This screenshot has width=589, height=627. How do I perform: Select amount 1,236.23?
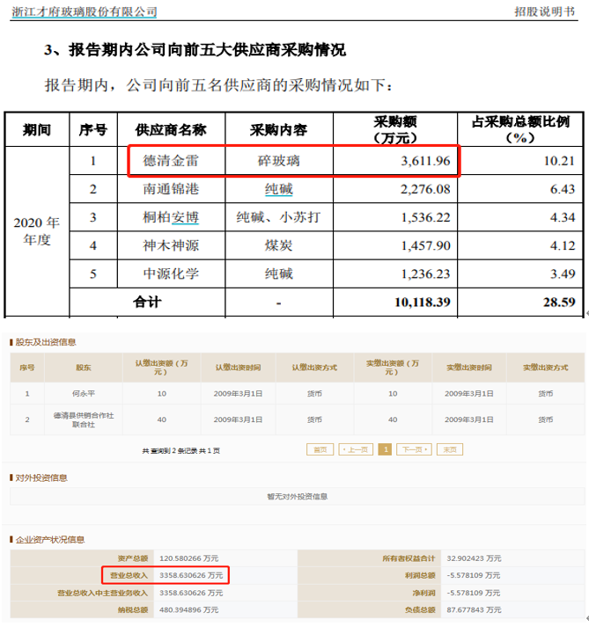425,273
